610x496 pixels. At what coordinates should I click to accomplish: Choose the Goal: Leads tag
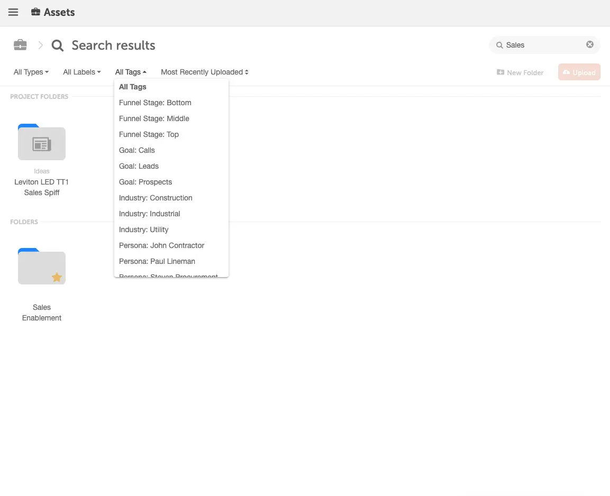[171, 167]
